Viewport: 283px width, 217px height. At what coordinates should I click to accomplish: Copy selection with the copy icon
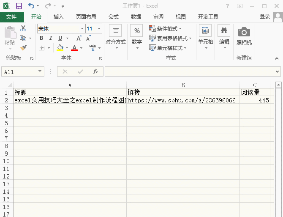(x=23, y=38)
